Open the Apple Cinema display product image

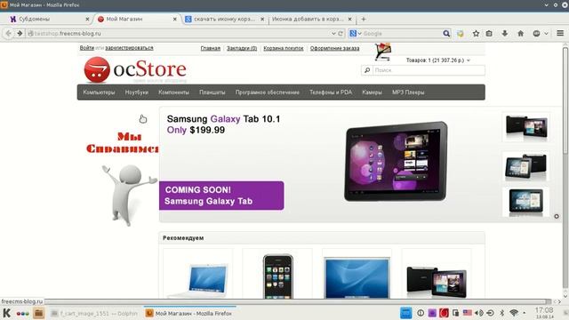tap(357, 277)
